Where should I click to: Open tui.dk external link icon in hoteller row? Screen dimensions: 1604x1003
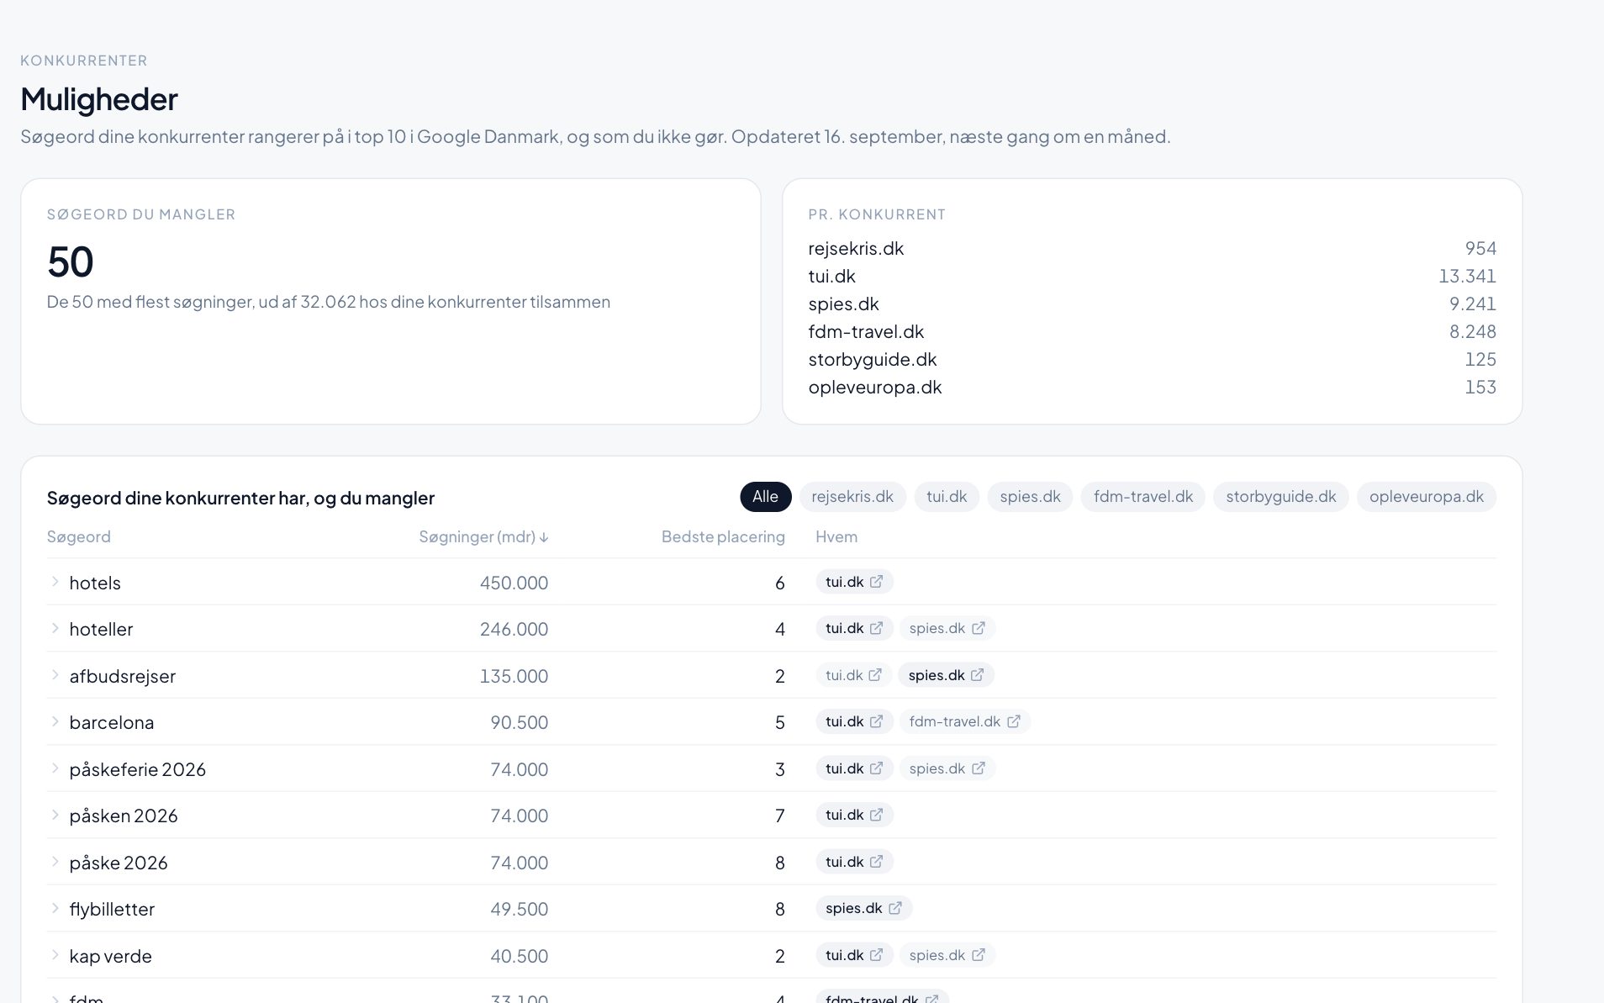pos(876,628)
